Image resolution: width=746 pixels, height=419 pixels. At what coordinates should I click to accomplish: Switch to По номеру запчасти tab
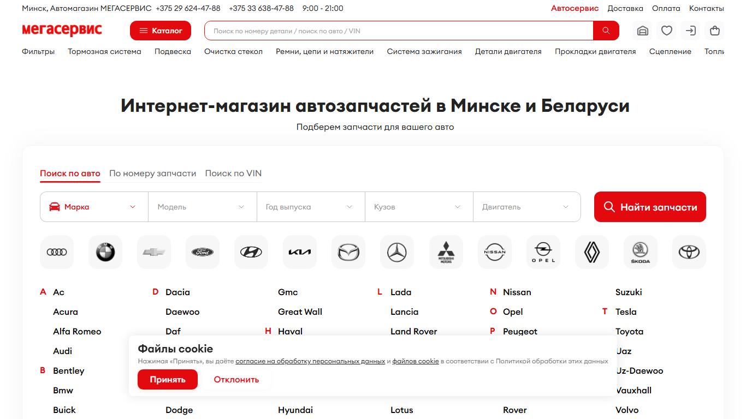152,173
